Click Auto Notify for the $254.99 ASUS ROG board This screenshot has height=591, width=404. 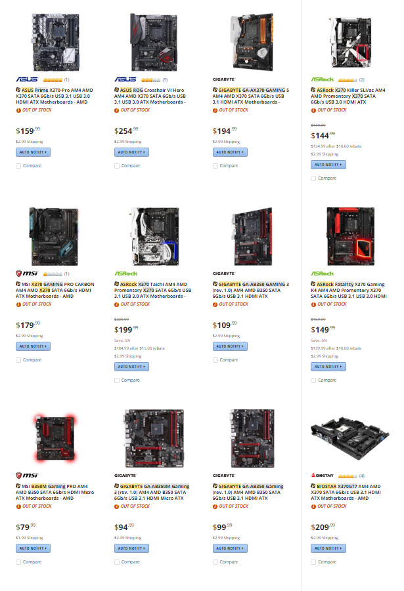[x=131, y=152]
